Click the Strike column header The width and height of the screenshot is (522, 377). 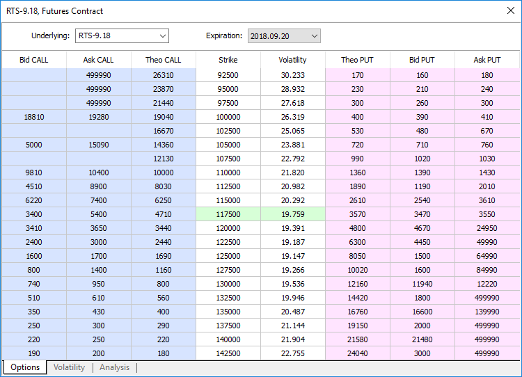point(228,60)
